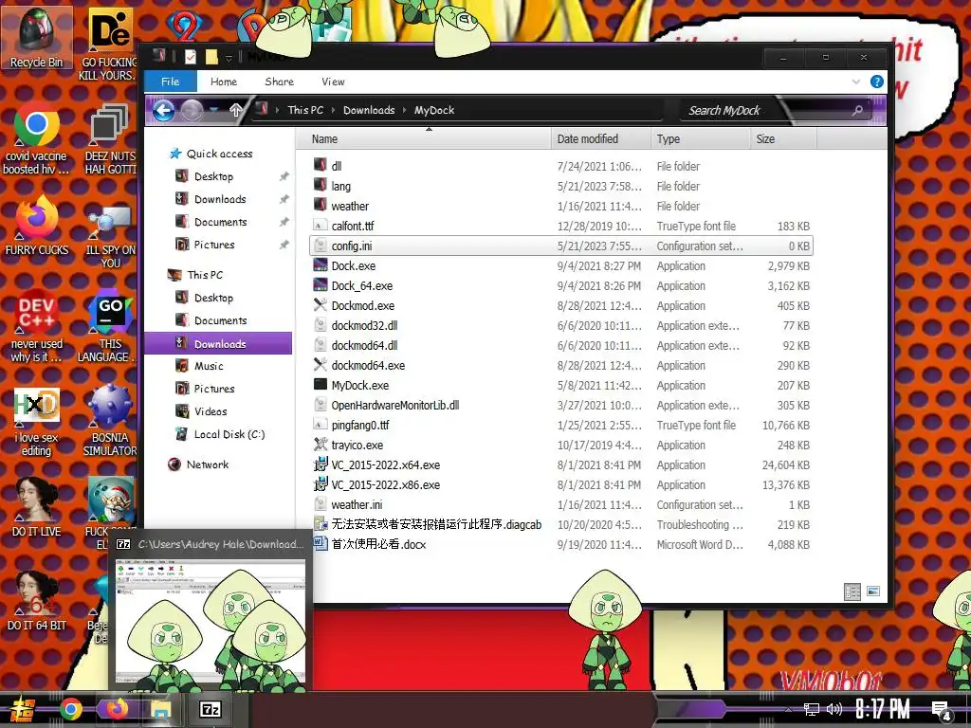Click the chevron after This PC in address bar
971x728 pixels.
click(x=333, y=110)
